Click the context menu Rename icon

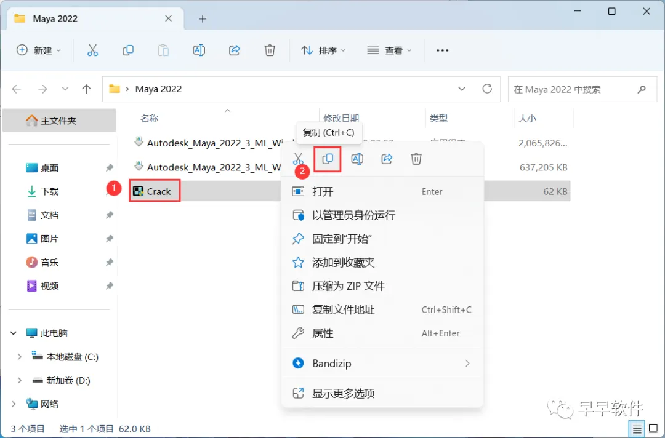tap(357, 159)
